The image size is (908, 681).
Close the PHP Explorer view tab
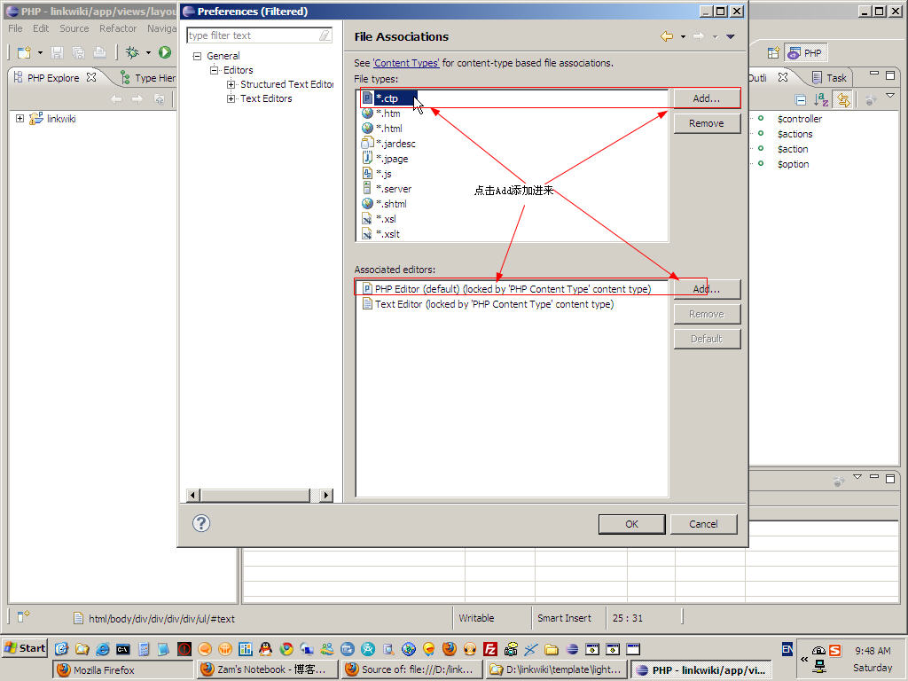coord(91,77)
